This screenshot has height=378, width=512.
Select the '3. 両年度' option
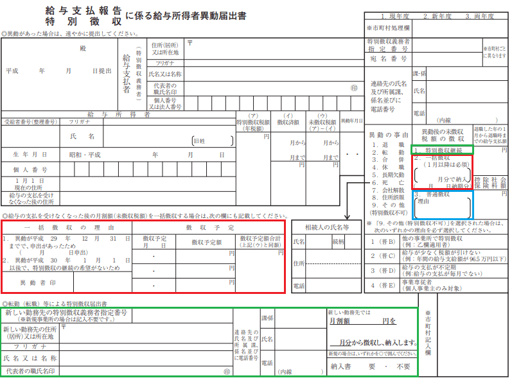(480, 16)
